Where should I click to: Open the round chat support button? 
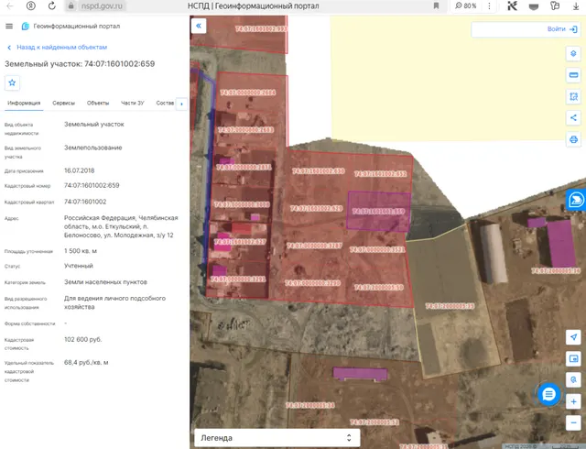(548, 394)
